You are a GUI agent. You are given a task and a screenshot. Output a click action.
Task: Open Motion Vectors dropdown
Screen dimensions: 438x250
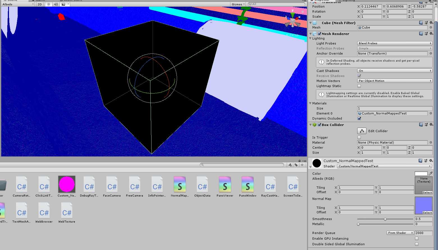[x=395, y=81]
